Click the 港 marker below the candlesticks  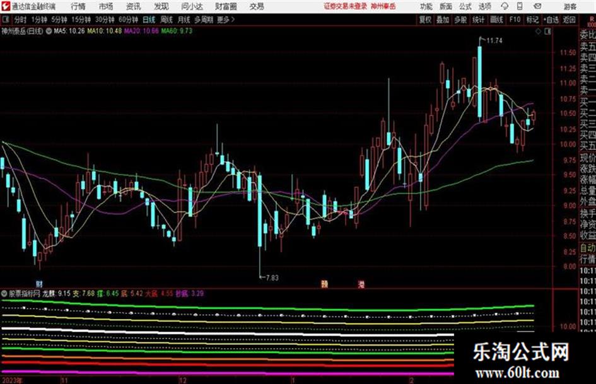361,284
